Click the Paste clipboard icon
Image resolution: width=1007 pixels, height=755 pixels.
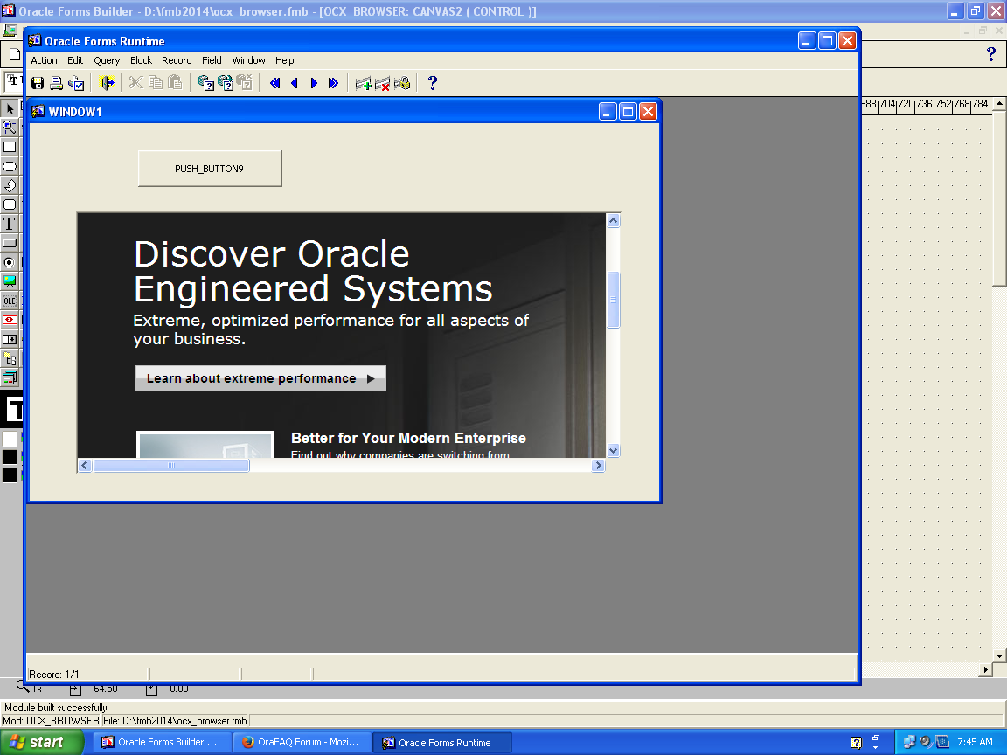click(175, 83)
